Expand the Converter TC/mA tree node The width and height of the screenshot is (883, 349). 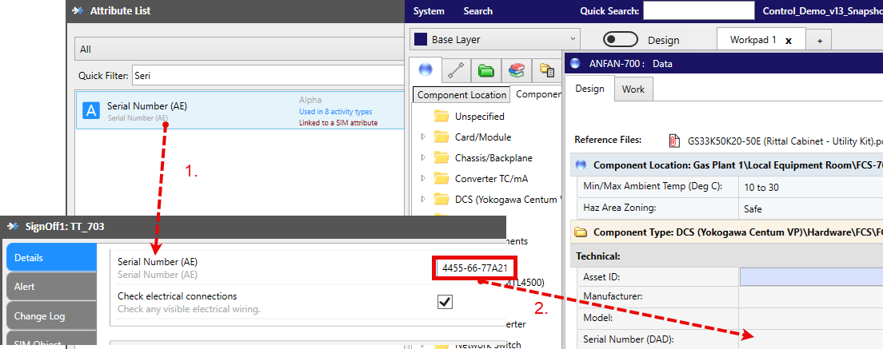[x=423, y=178]
